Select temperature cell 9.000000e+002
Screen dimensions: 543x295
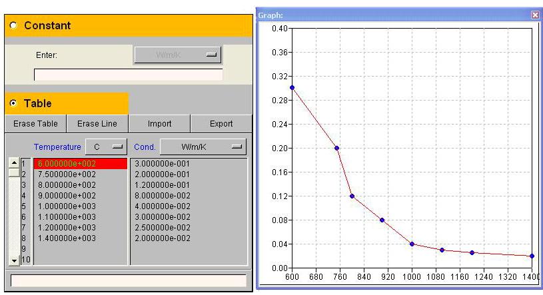point(81,196)
